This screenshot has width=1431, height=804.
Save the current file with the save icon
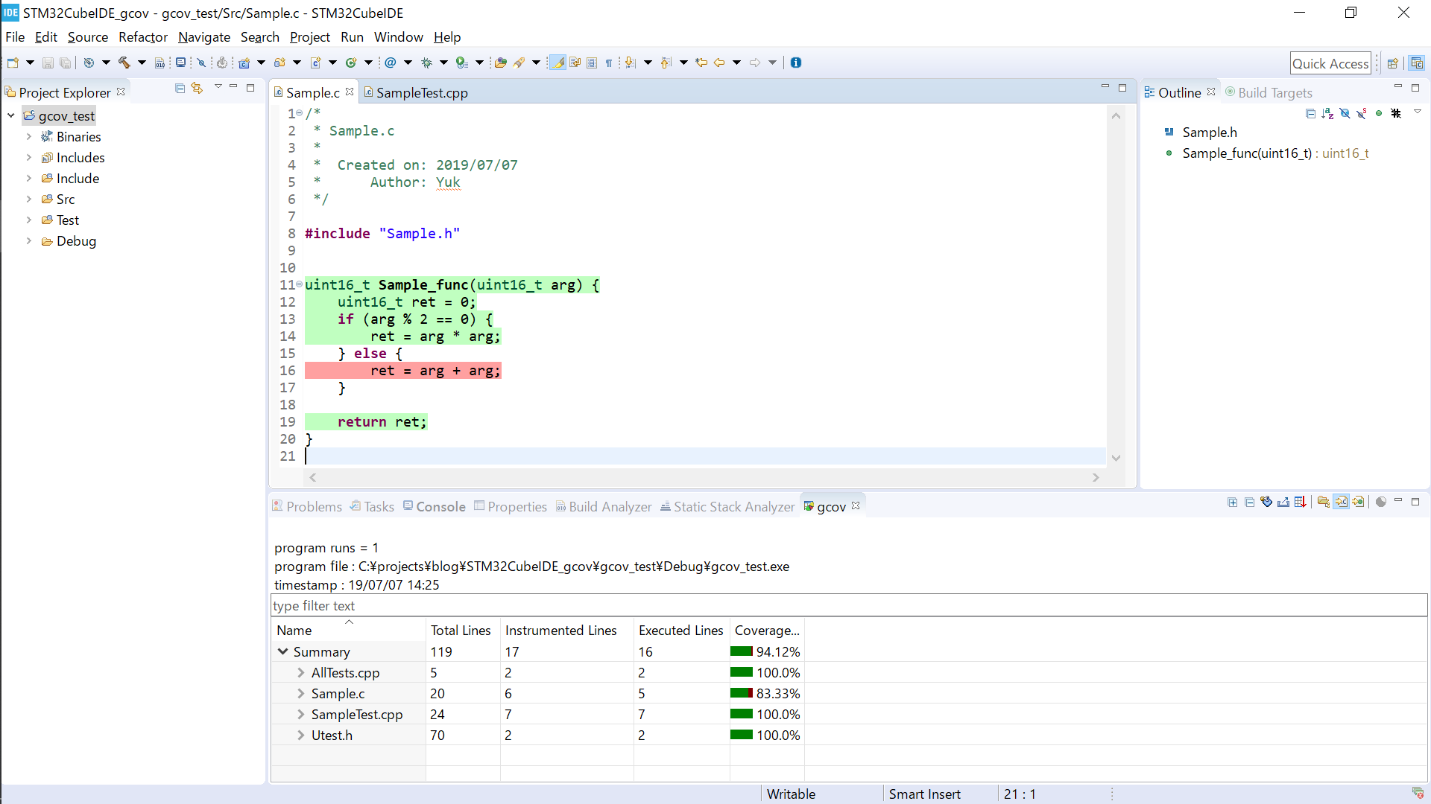48,63
